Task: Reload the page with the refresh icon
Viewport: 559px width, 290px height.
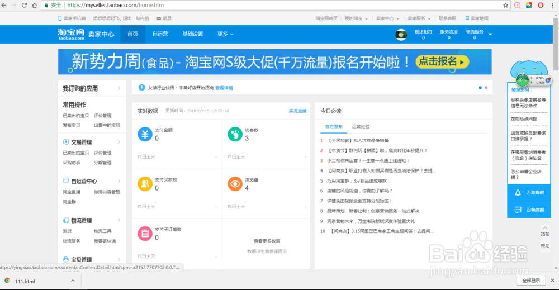Action: pyautogui.click(x=24, y=6)
